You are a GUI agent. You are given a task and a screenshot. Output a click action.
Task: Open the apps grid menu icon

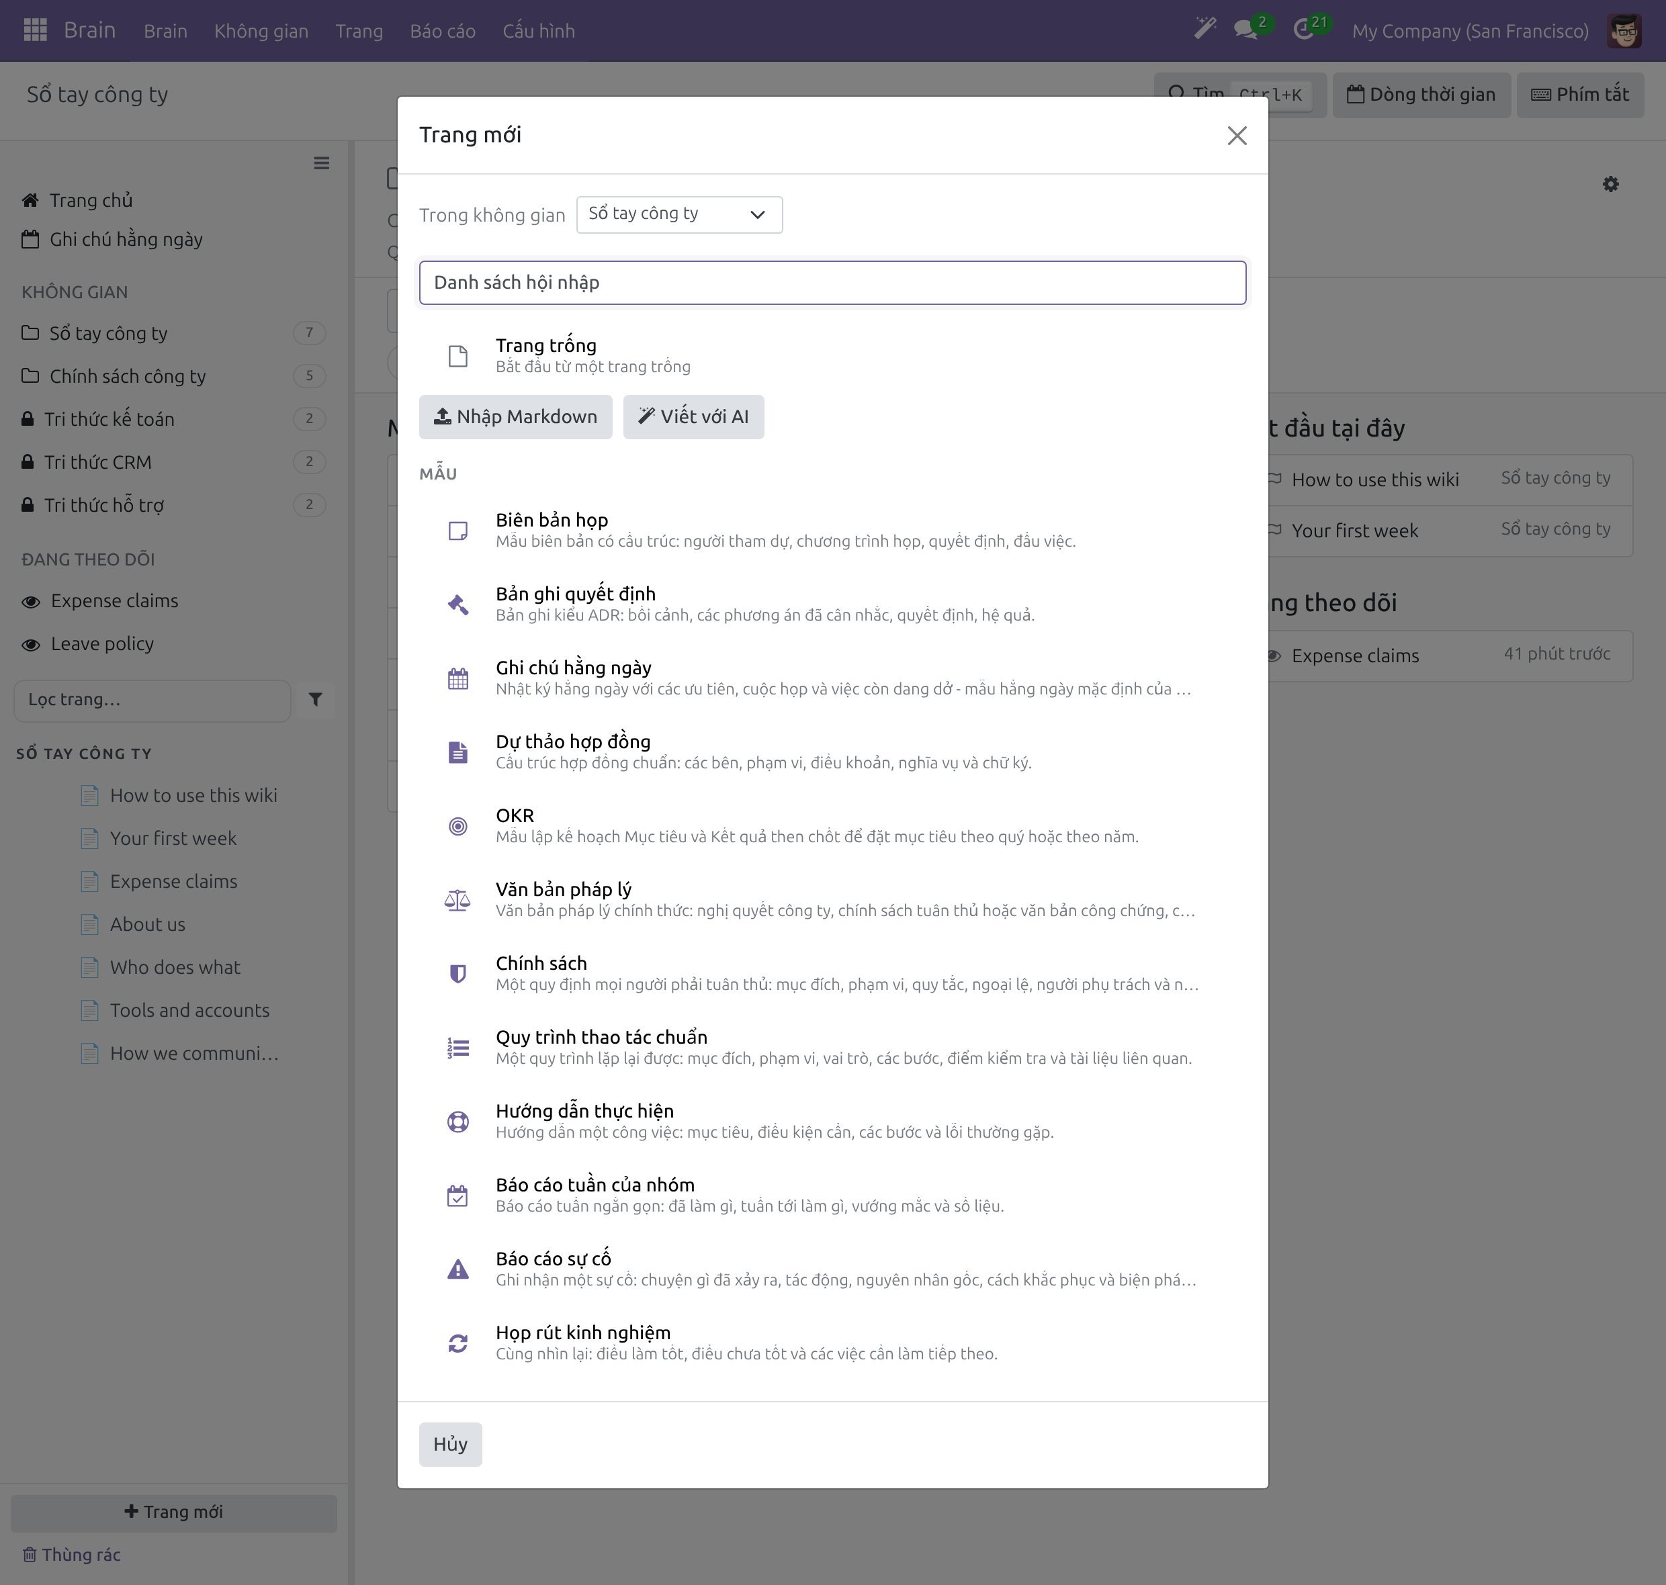pyautogui.click(x=35, y=30)
